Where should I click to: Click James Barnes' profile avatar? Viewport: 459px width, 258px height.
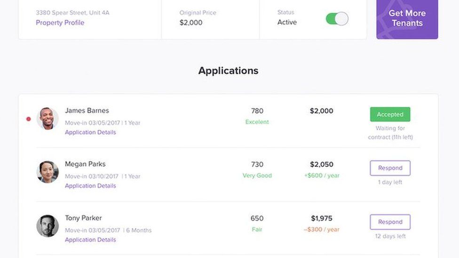point(47,118)
